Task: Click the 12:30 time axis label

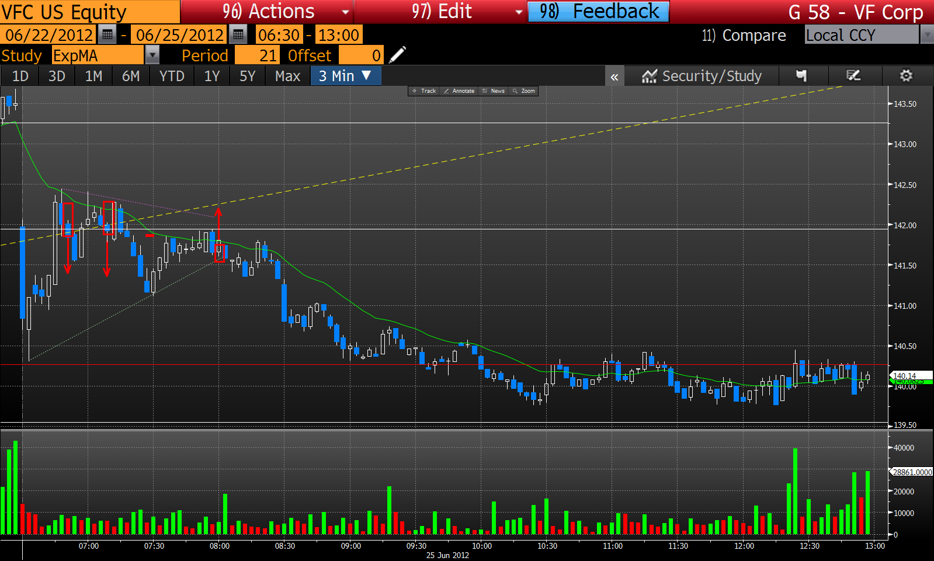Action: tap(810, 546)
